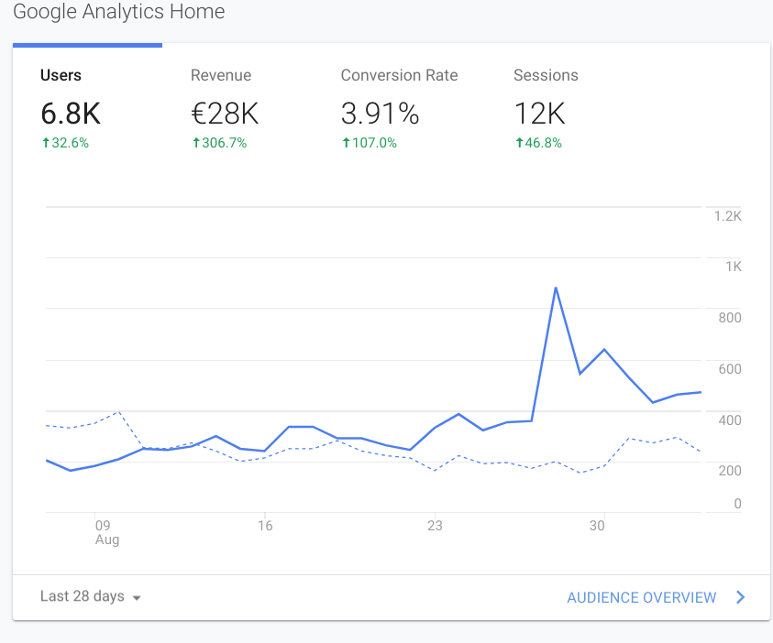
Task: Click the 107.0% conversion change text
Action: pyautogui.click(x=373, y=143)
